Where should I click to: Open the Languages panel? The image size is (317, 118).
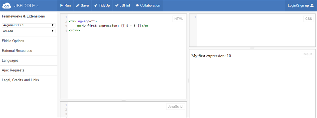(x=29, y=61)
